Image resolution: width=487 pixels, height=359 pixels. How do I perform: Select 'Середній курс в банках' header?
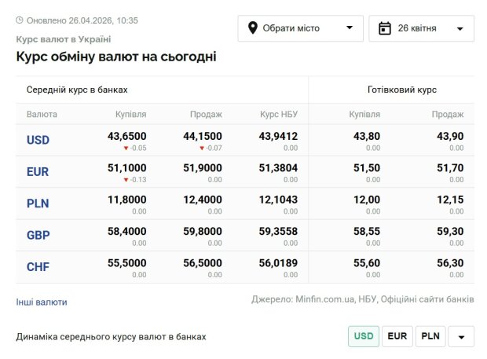coord(77,90)
